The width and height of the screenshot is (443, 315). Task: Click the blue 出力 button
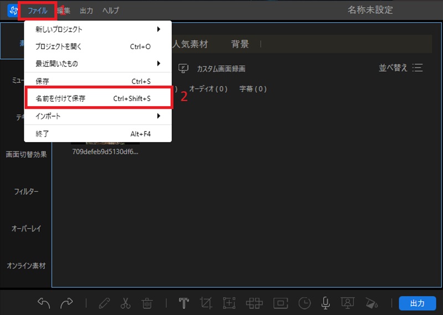[418, 303]
